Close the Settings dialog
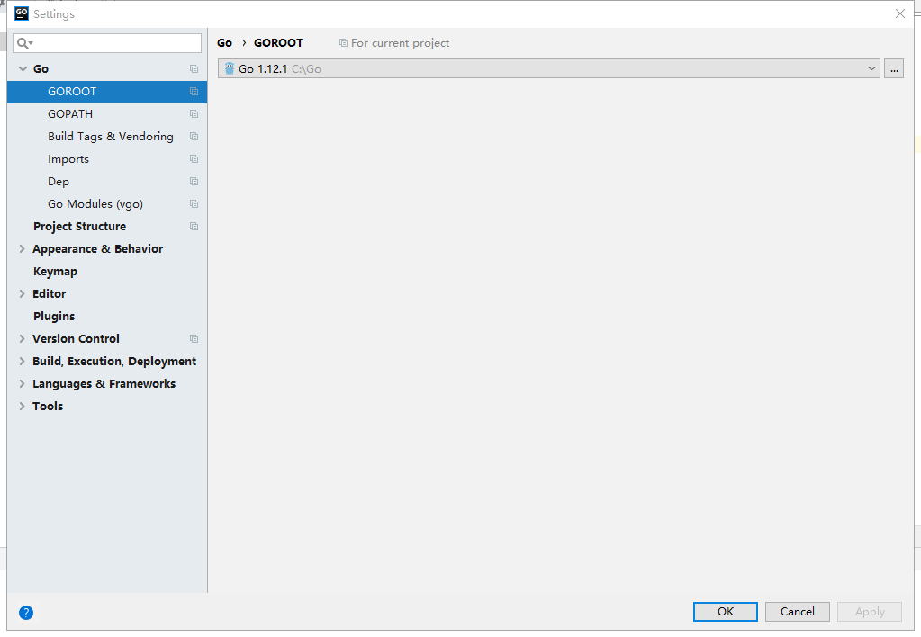Viewport: 921px width, 637px height. [x=900, y=13]
